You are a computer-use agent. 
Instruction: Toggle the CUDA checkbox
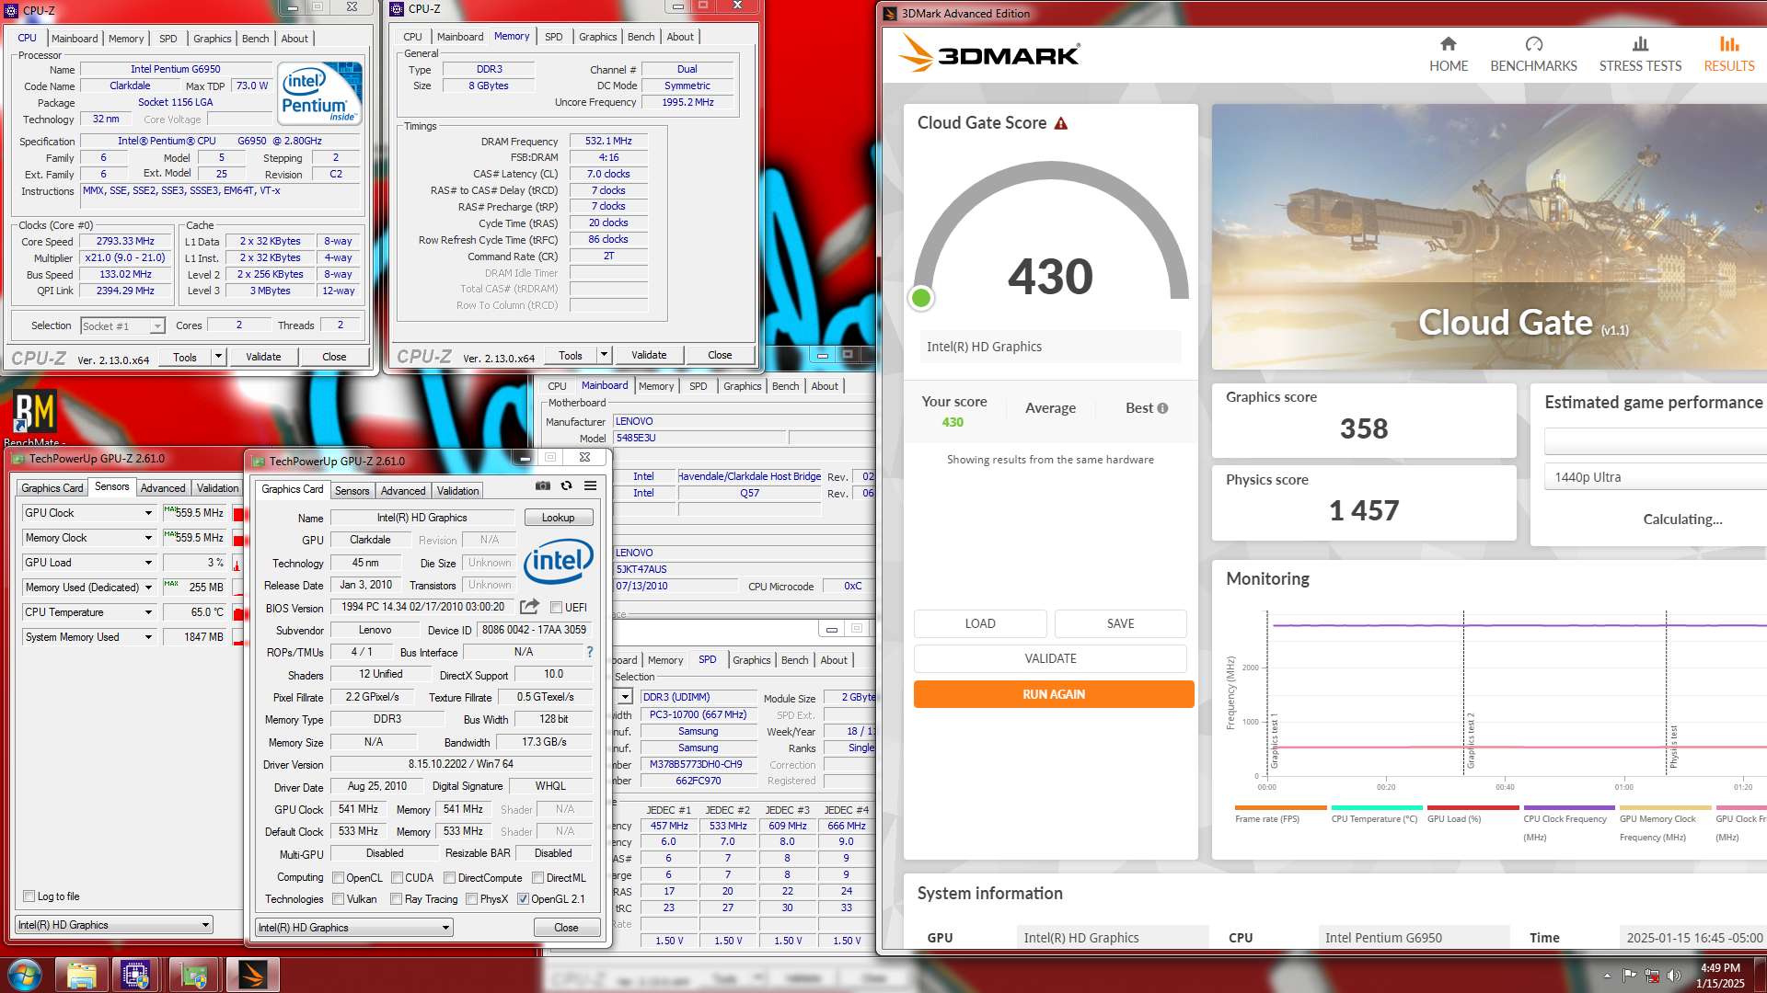pyautogui.click(x=397, y=878)
